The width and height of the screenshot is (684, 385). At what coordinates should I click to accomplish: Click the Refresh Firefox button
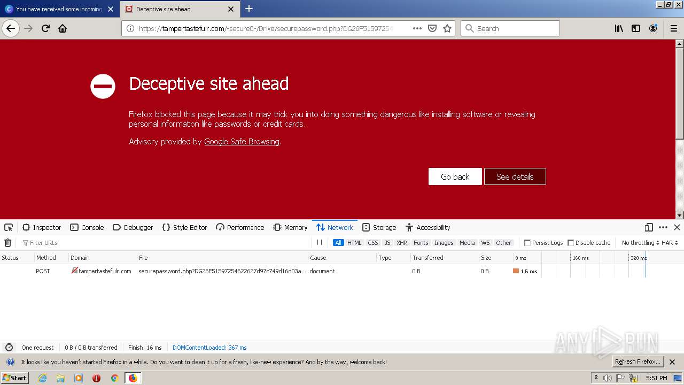638,361
